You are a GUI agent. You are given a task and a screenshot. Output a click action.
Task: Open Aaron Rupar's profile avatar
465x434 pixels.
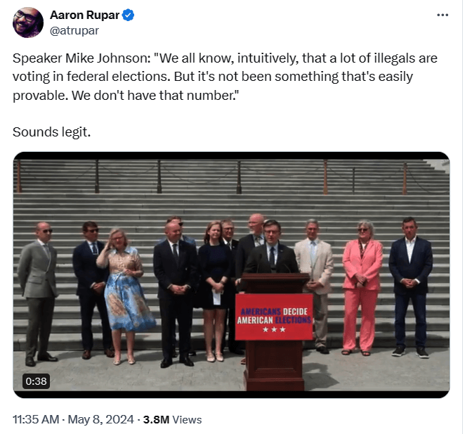click(x=28, y=23)
